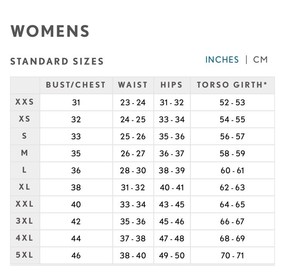This screenshot has width=285, height=266.
Task: Click bust value 36 in row L
Action: coord(76,171)
